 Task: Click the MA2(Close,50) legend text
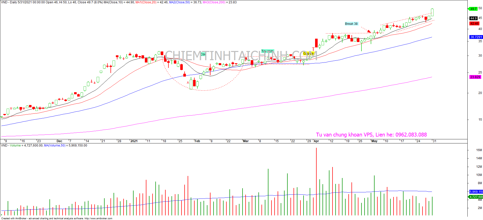[x=179, y=2]
